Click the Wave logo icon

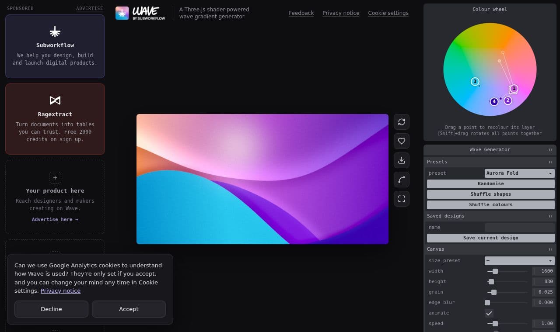click(122, 13)
